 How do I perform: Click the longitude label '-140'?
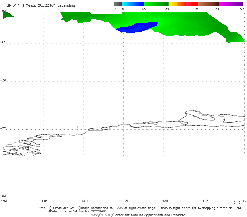pos(83,201)
